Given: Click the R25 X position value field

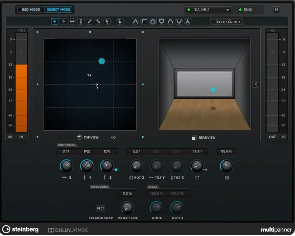Looking at the screenshot, I should [x=66, y=152].
